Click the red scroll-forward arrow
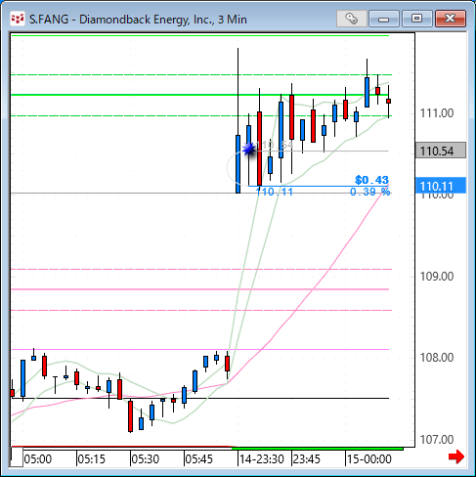The width and height of the screenshot is (476, 477). tap(456, 456)
